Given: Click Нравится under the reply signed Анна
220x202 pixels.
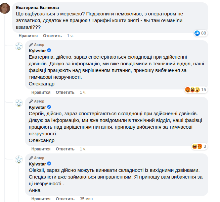Looking at the screenshot, I should point(41,199).
